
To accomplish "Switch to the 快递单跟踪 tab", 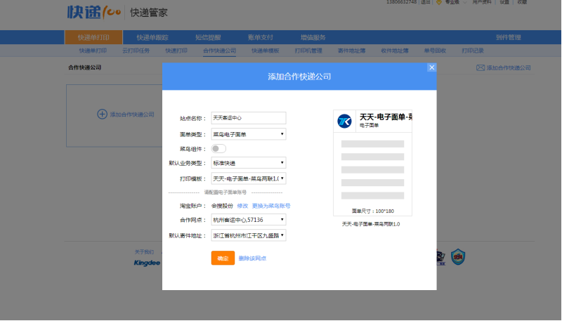I will point(152,37).
